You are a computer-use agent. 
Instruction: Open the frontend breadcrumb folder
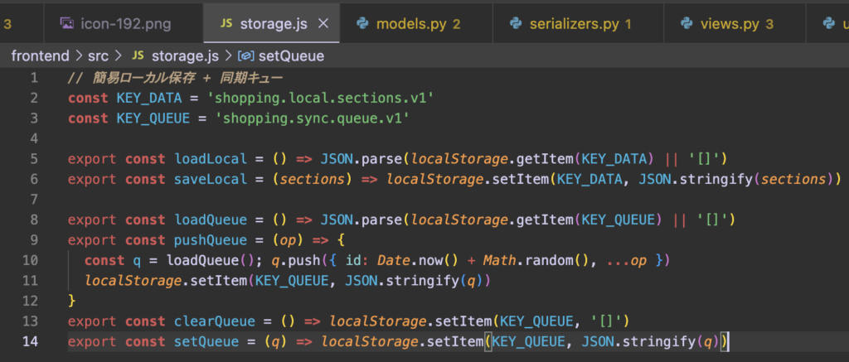[x=41, y=56]
